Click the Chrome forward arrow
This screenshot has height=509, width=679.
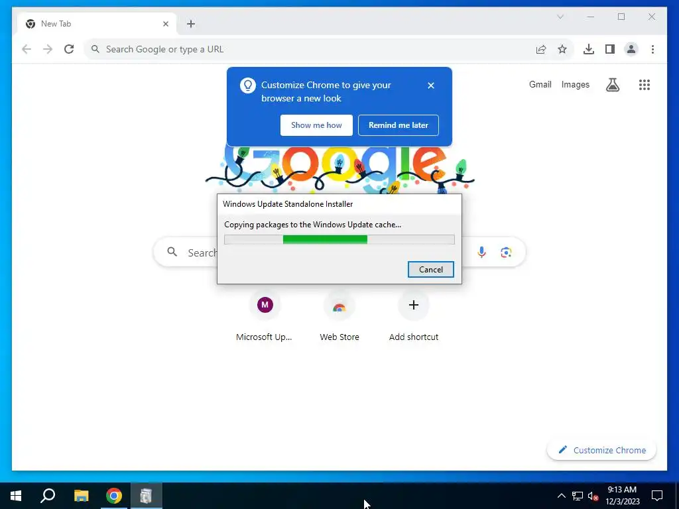[48, 49]
